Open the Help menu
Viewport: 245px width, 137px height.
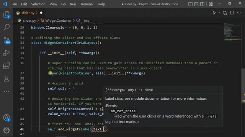click(101, 4)
